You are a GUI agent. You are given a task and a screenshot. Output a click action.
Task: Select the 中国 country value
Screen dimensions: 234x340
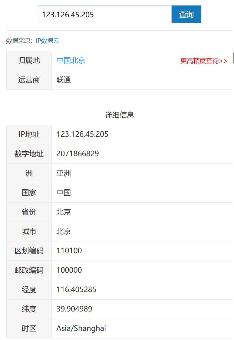(x=64, y=193)
